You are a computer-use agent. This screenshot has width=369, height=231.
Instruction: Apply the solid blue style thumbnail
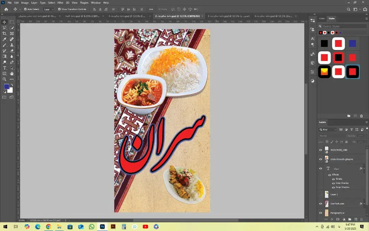(352, 43)
